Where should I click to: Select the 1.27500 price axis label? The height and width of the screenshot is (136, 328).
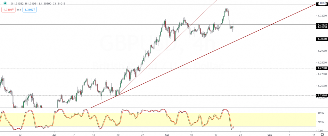(x=322, y=68)
